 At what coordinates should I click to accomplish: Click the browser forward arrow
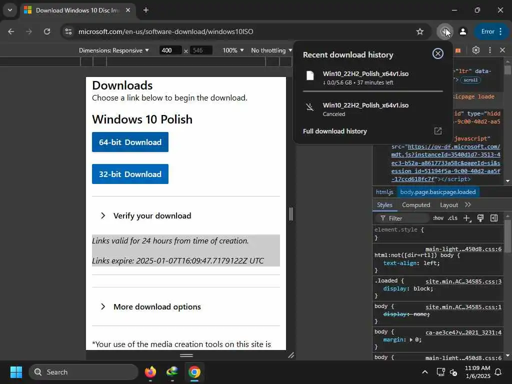(x=29, y=31)
